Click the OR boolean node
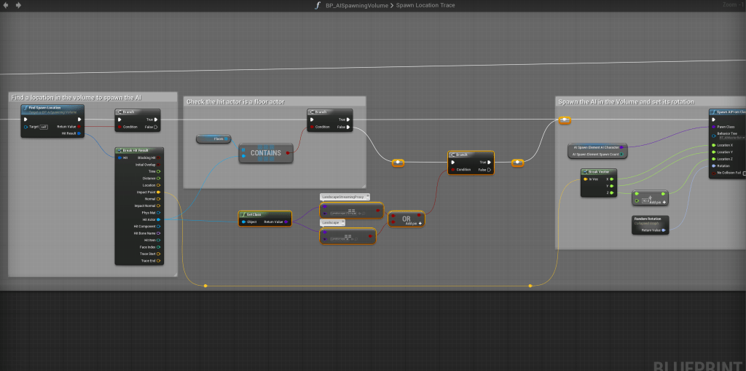Image resolution: width=746 pixels, height=371 pixels. pos(406,219)
